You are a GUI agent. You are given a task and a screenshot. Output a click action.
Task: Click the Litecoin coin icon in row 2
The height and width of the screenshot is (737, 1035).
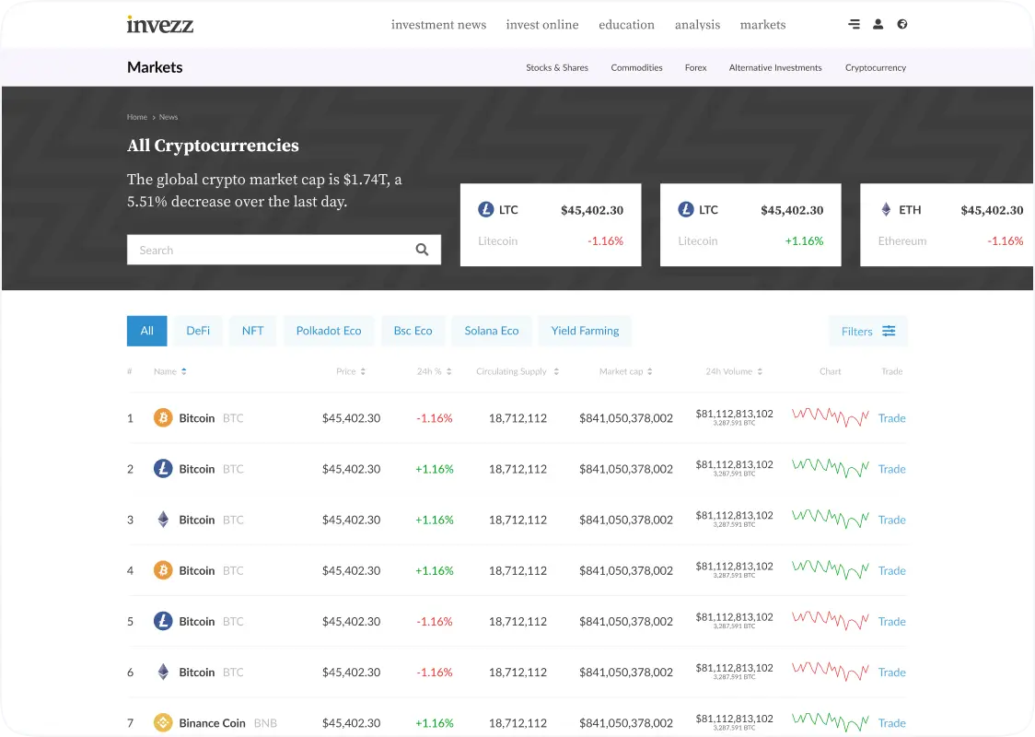pos(163,469)
